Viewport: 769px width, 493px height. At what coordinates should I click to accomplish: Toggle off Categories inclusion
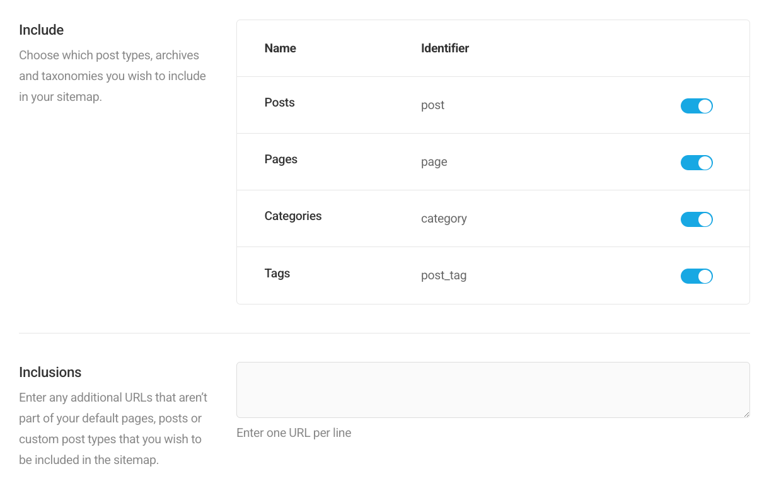697,219
